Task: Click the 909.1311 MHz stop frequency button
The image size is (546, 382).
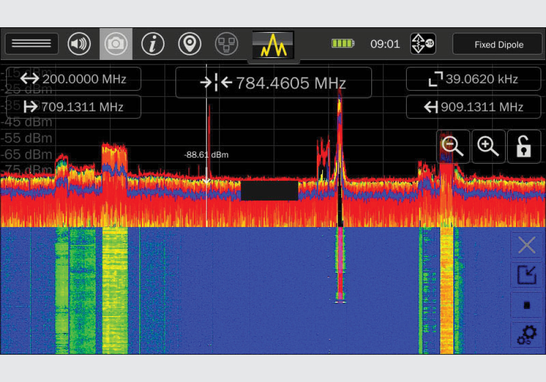Action: coord(473,107)
